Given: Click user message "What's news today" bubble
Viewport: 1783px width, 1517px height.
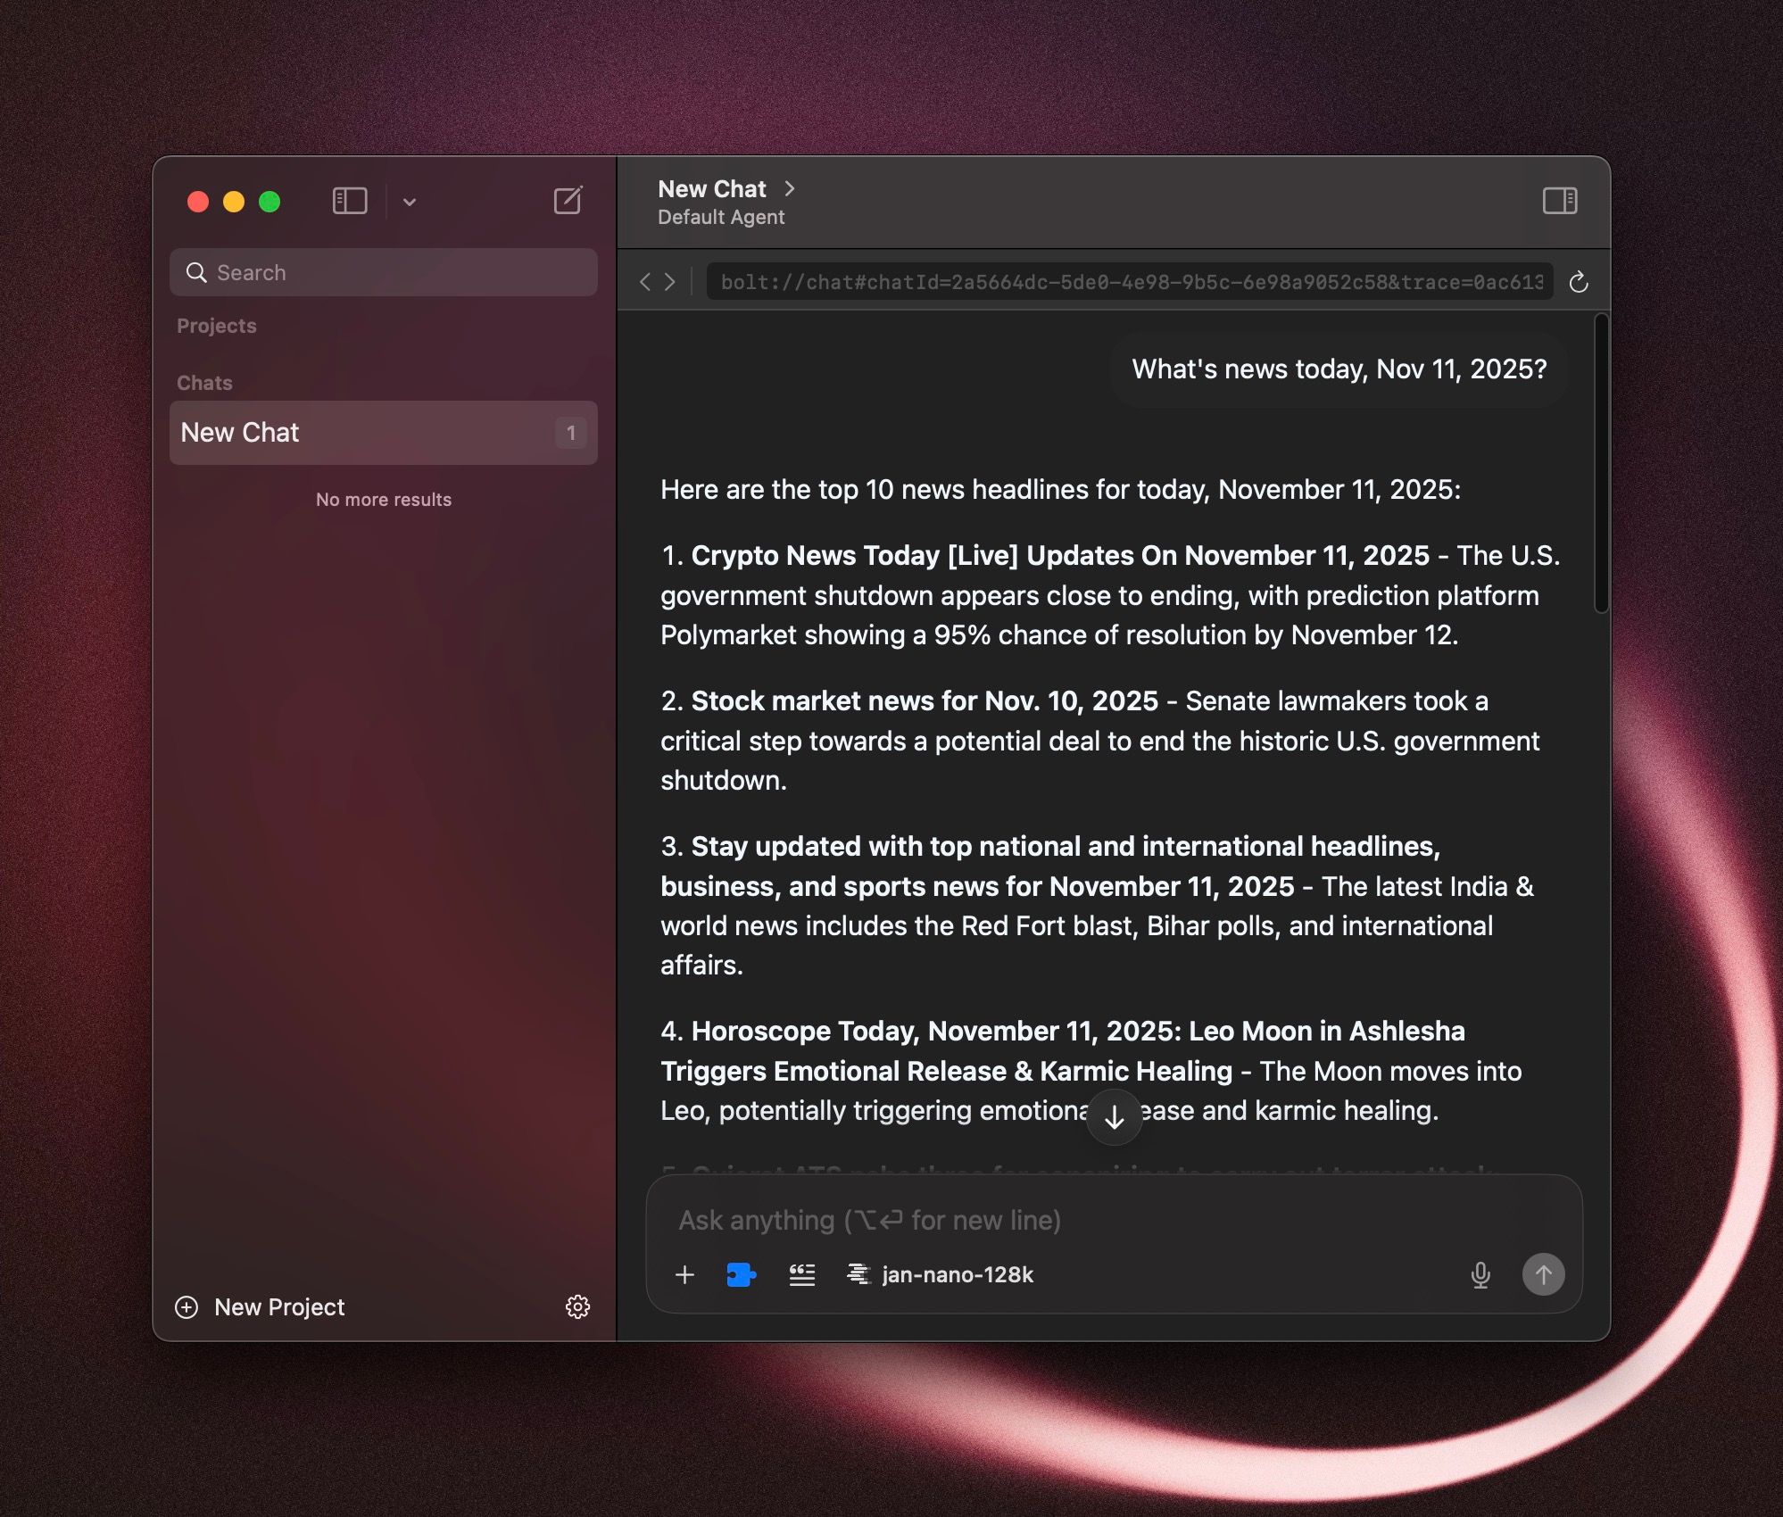Looking at the screenshot, I should tap(1339, 369).
